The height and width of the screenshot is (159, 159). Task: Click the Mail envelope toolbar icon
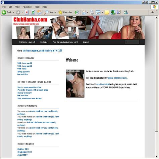click(84, 12)
